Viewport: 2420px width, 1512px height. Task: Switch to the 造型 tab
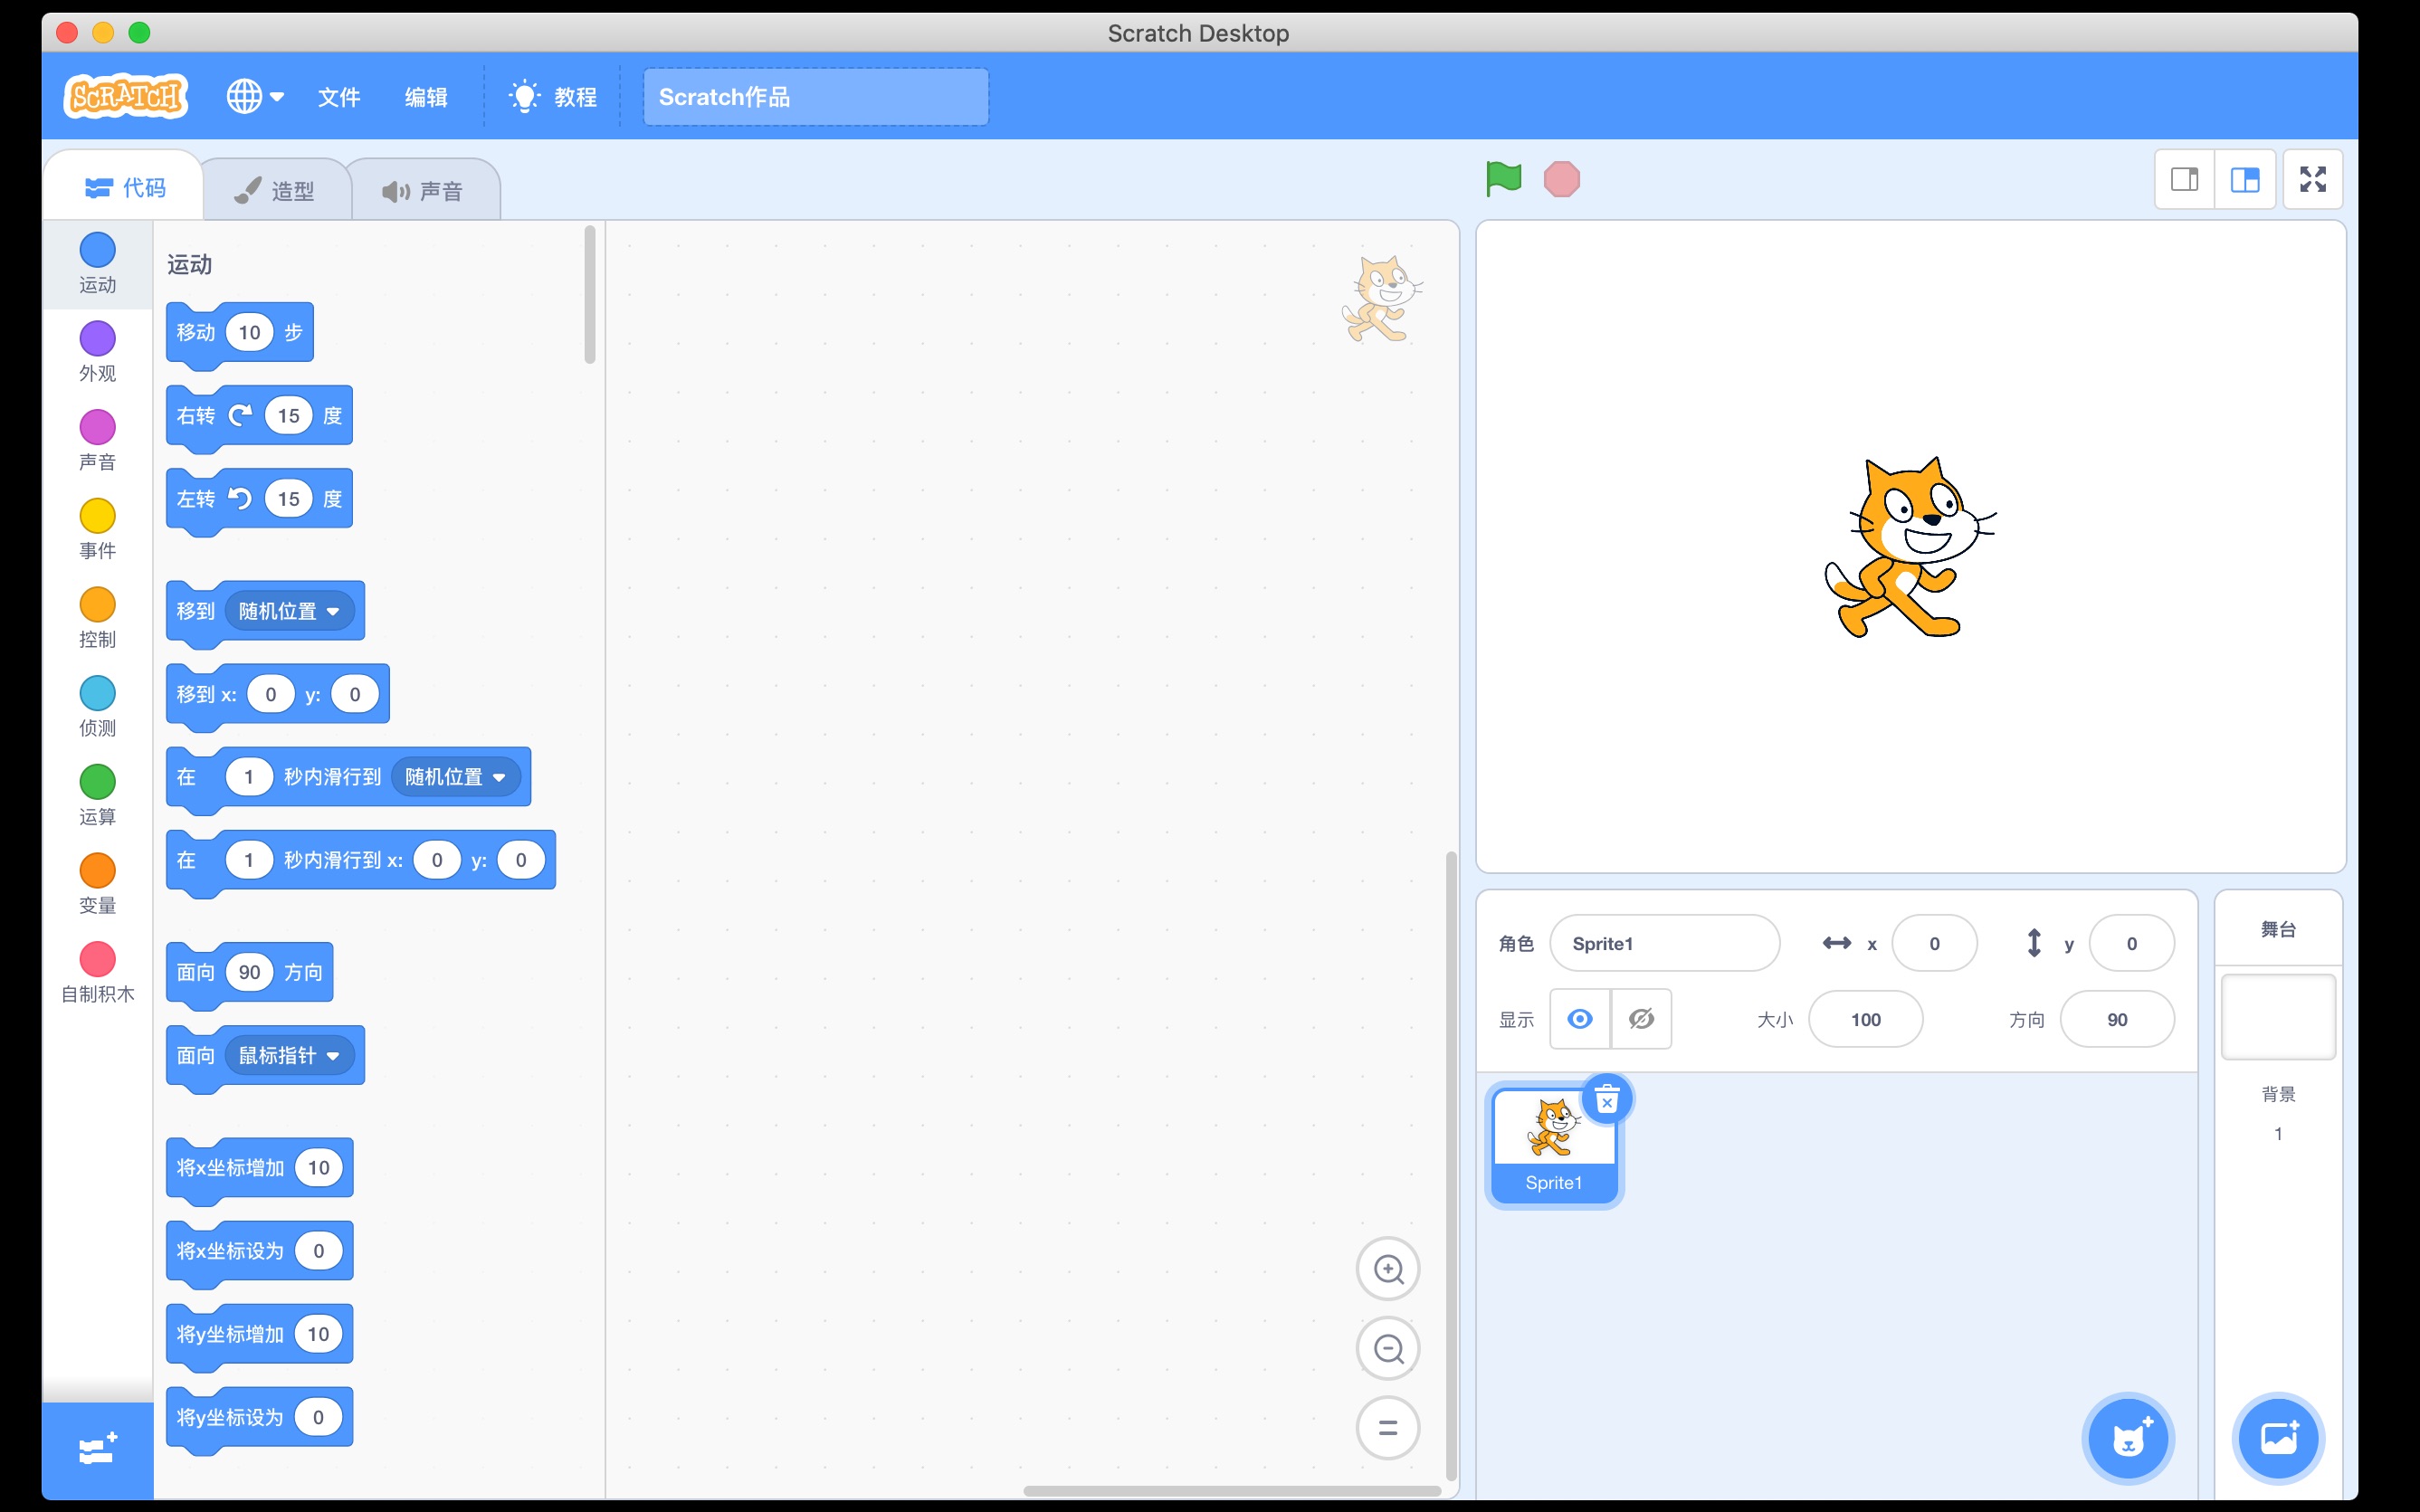pyautogui.click(x=276, y=190)
